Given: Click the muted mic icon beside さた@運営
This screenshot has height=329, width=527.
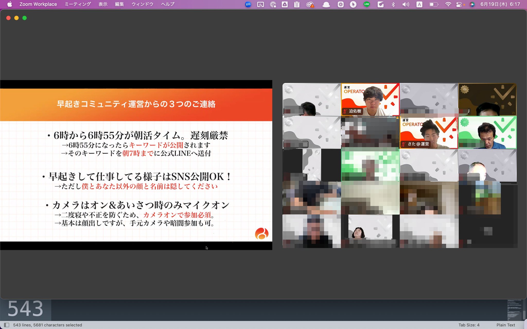Looking at the screenshot, I should coord(404,144).
